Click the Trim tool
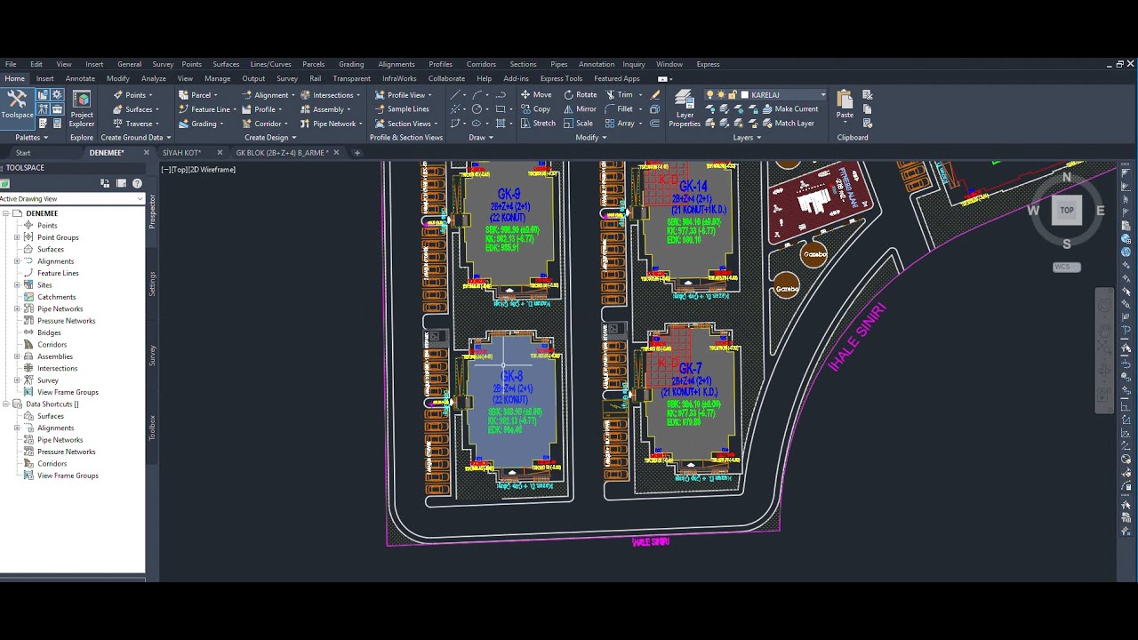Image resolution: width=1138 pixels, height=640 pixels. click(x=620, y=95)
